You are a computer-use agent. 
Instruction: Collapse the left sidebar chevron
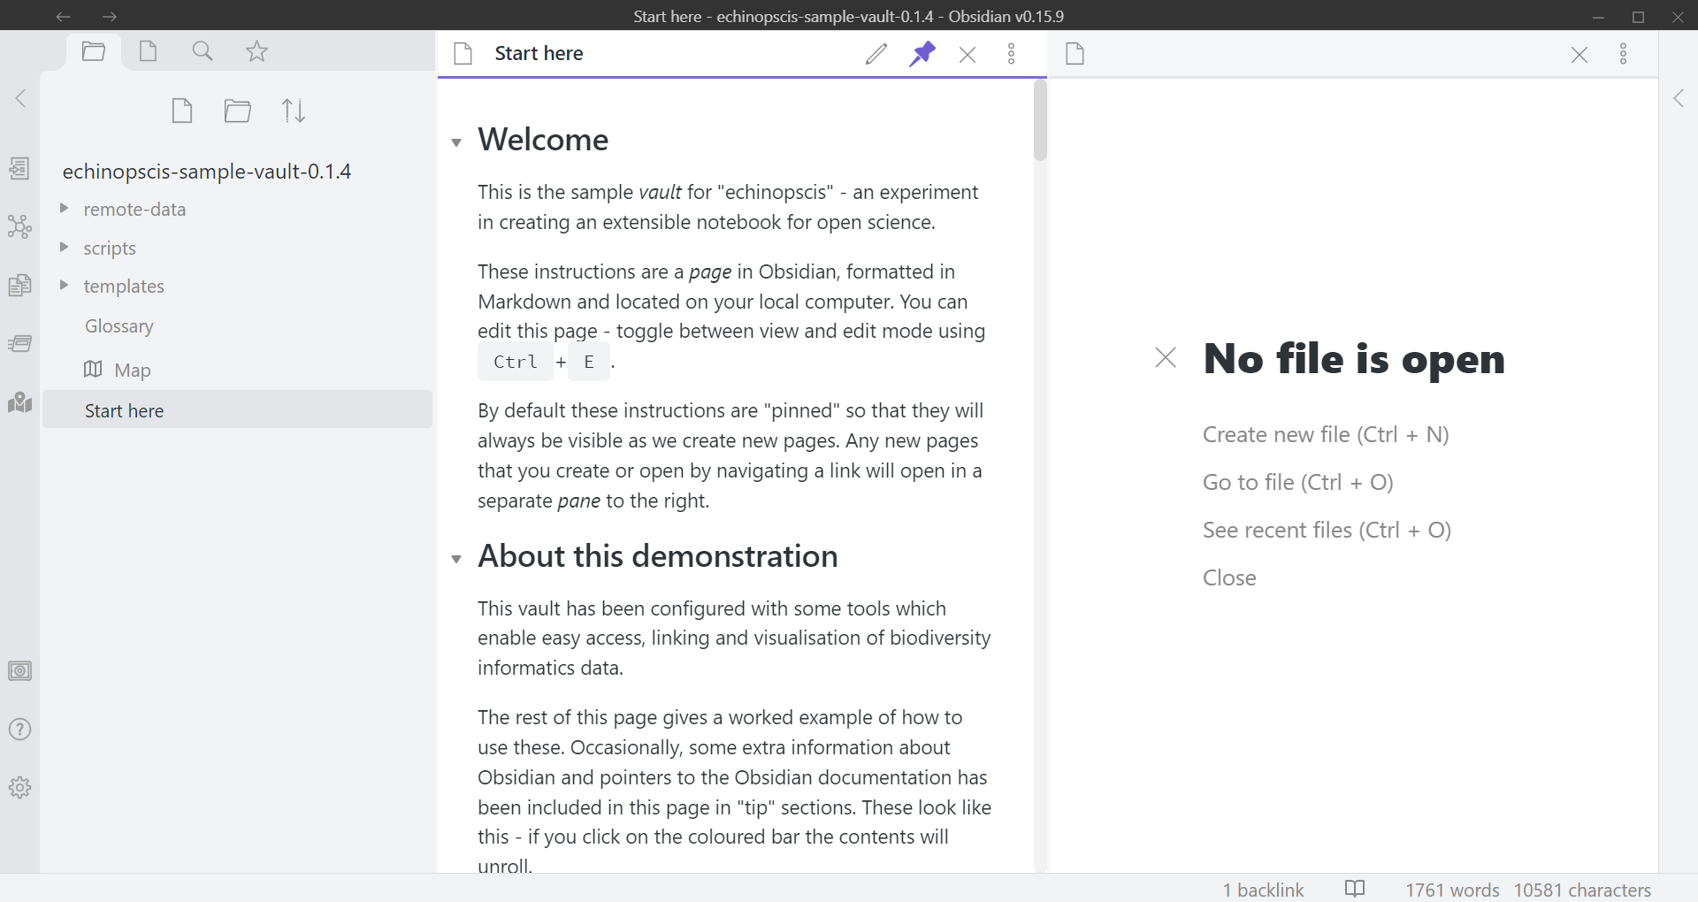[x=21, y=98]
